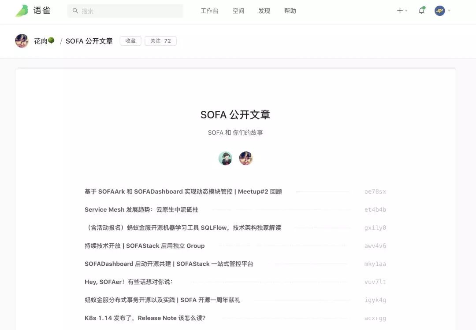Open article SOFADashboard 启动开源共建

point(169,264)
